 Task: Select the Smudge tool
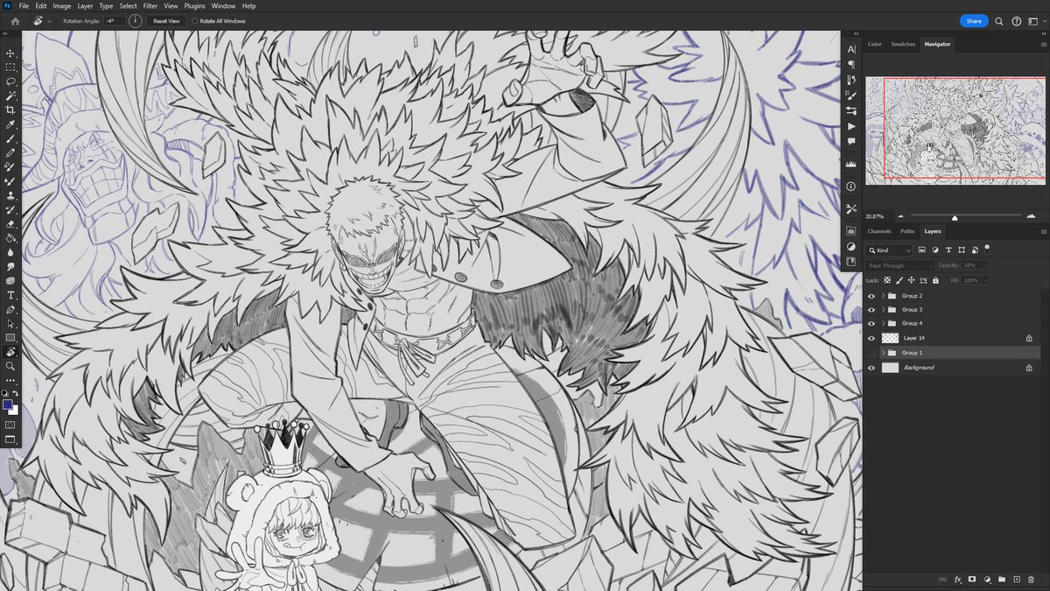point(10,266)
